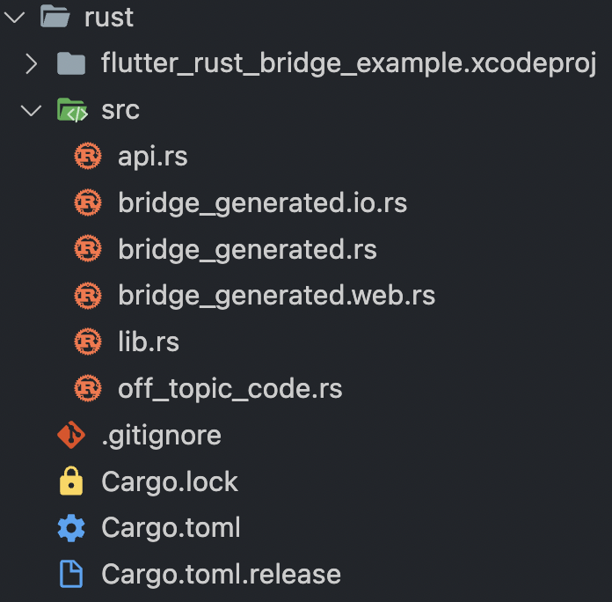Click the Rust icon beside api.rs
Viewport: 612px width, 602px height.
[88, 157]
